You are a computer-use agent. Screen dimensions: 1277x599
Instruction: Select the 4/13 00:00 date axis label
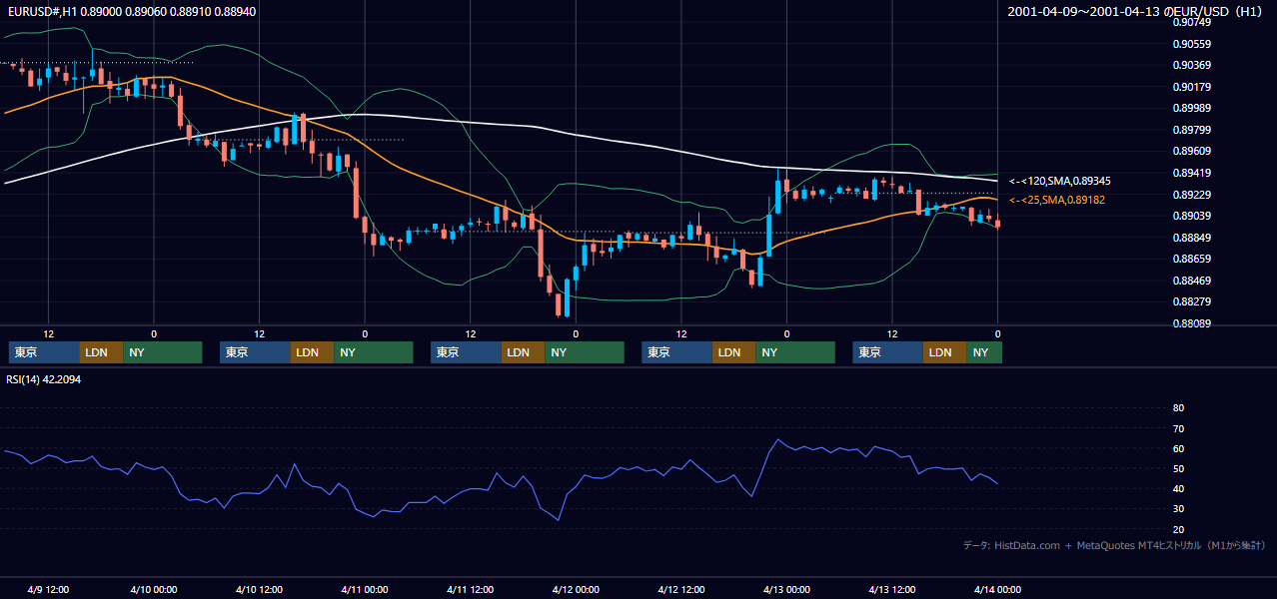point(786,589)
